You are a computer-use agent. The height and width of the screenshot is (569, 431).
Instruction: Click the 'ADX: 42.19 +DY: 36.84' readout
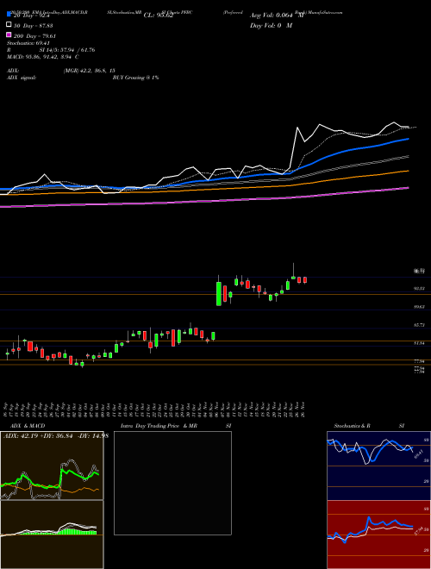pos(39,436)
